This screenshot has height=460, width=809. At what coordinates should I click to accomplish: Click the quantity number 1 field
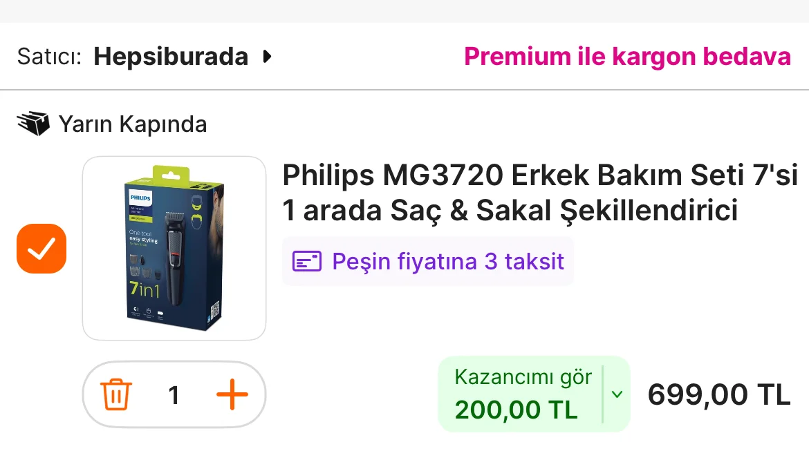click(x=174, y=395)
